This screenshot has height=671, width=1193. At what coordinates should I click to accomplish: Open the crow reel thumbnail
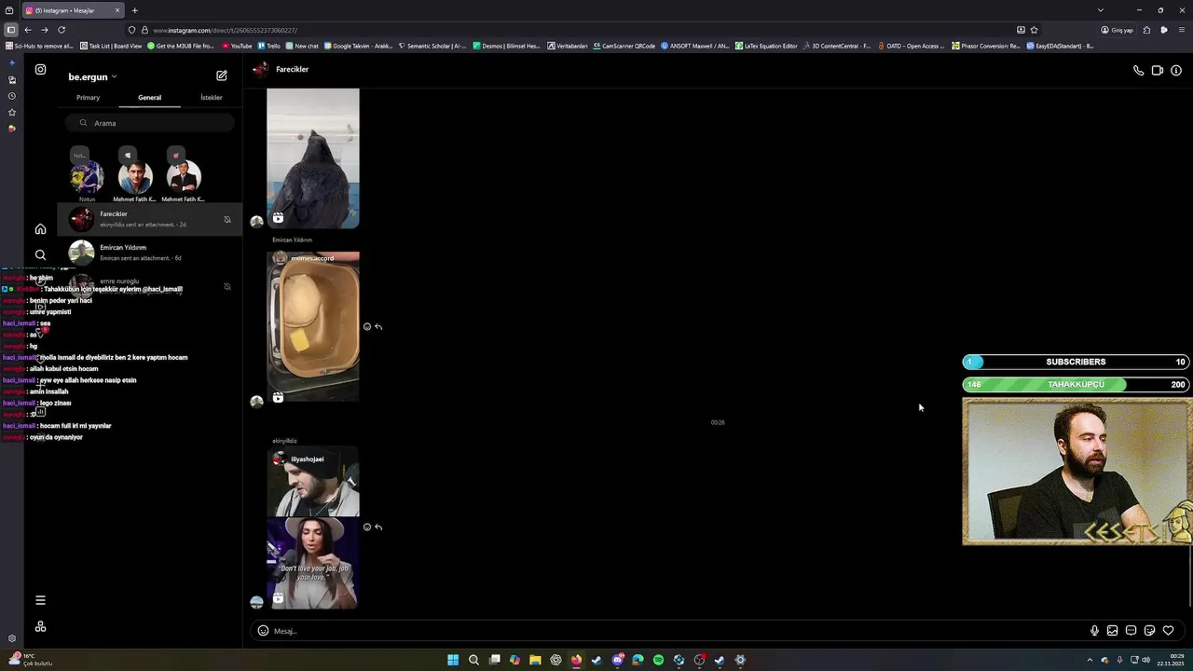click(313, 158)
